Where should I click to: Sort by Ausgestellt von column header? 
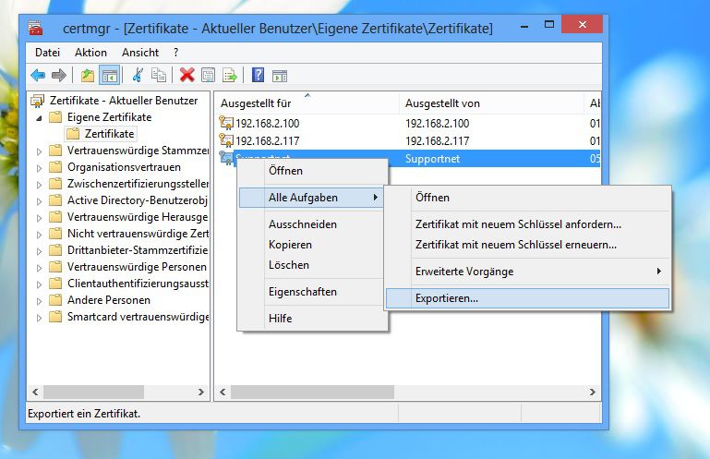(492, 103)
